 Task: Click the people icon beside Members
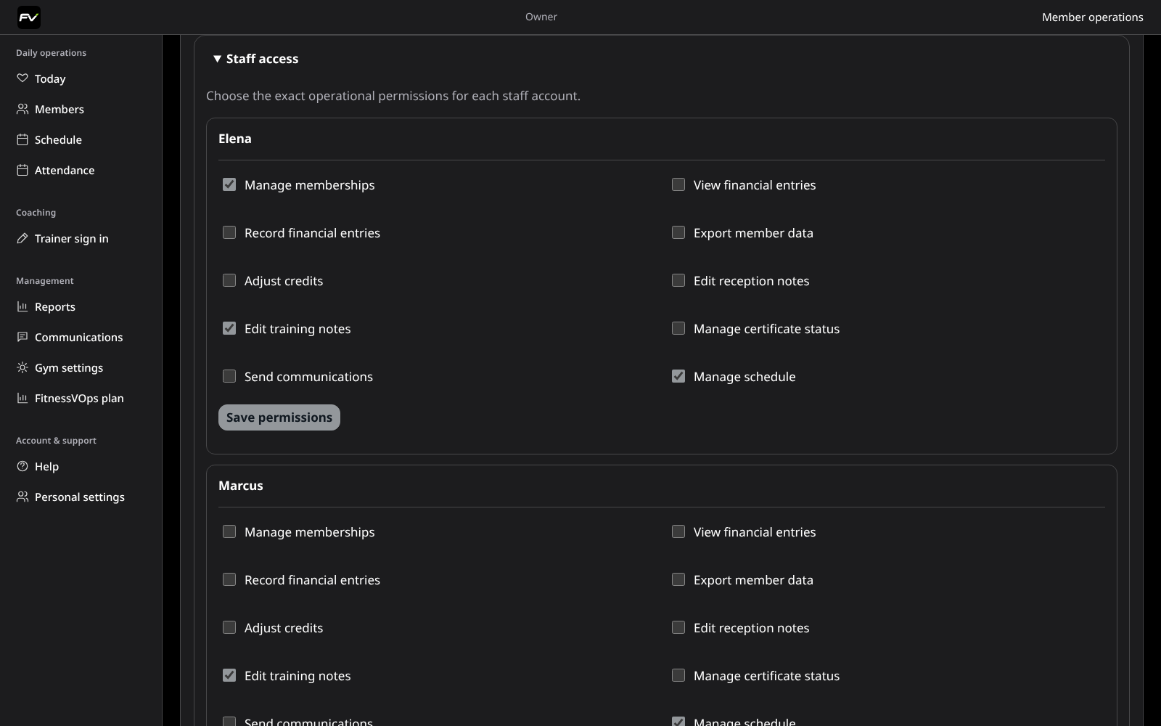tap(22, 109)
